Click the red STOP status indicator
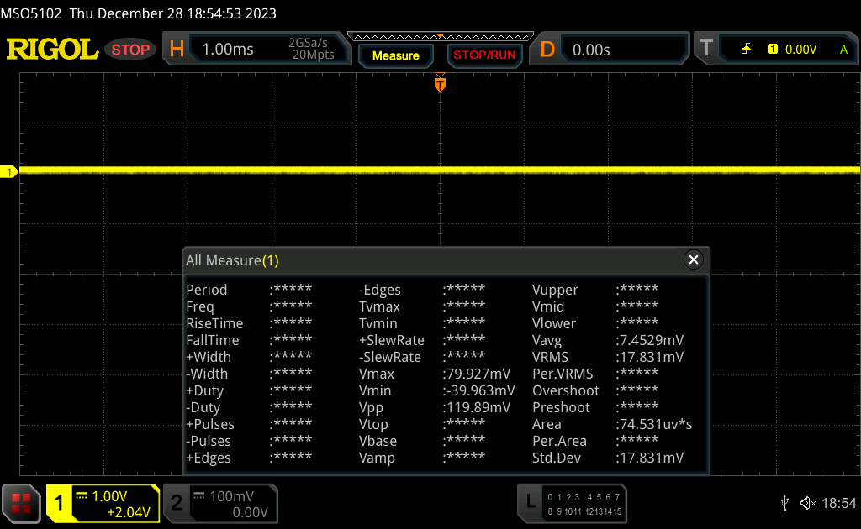This screenshot has width=861, height=529. 130,50
